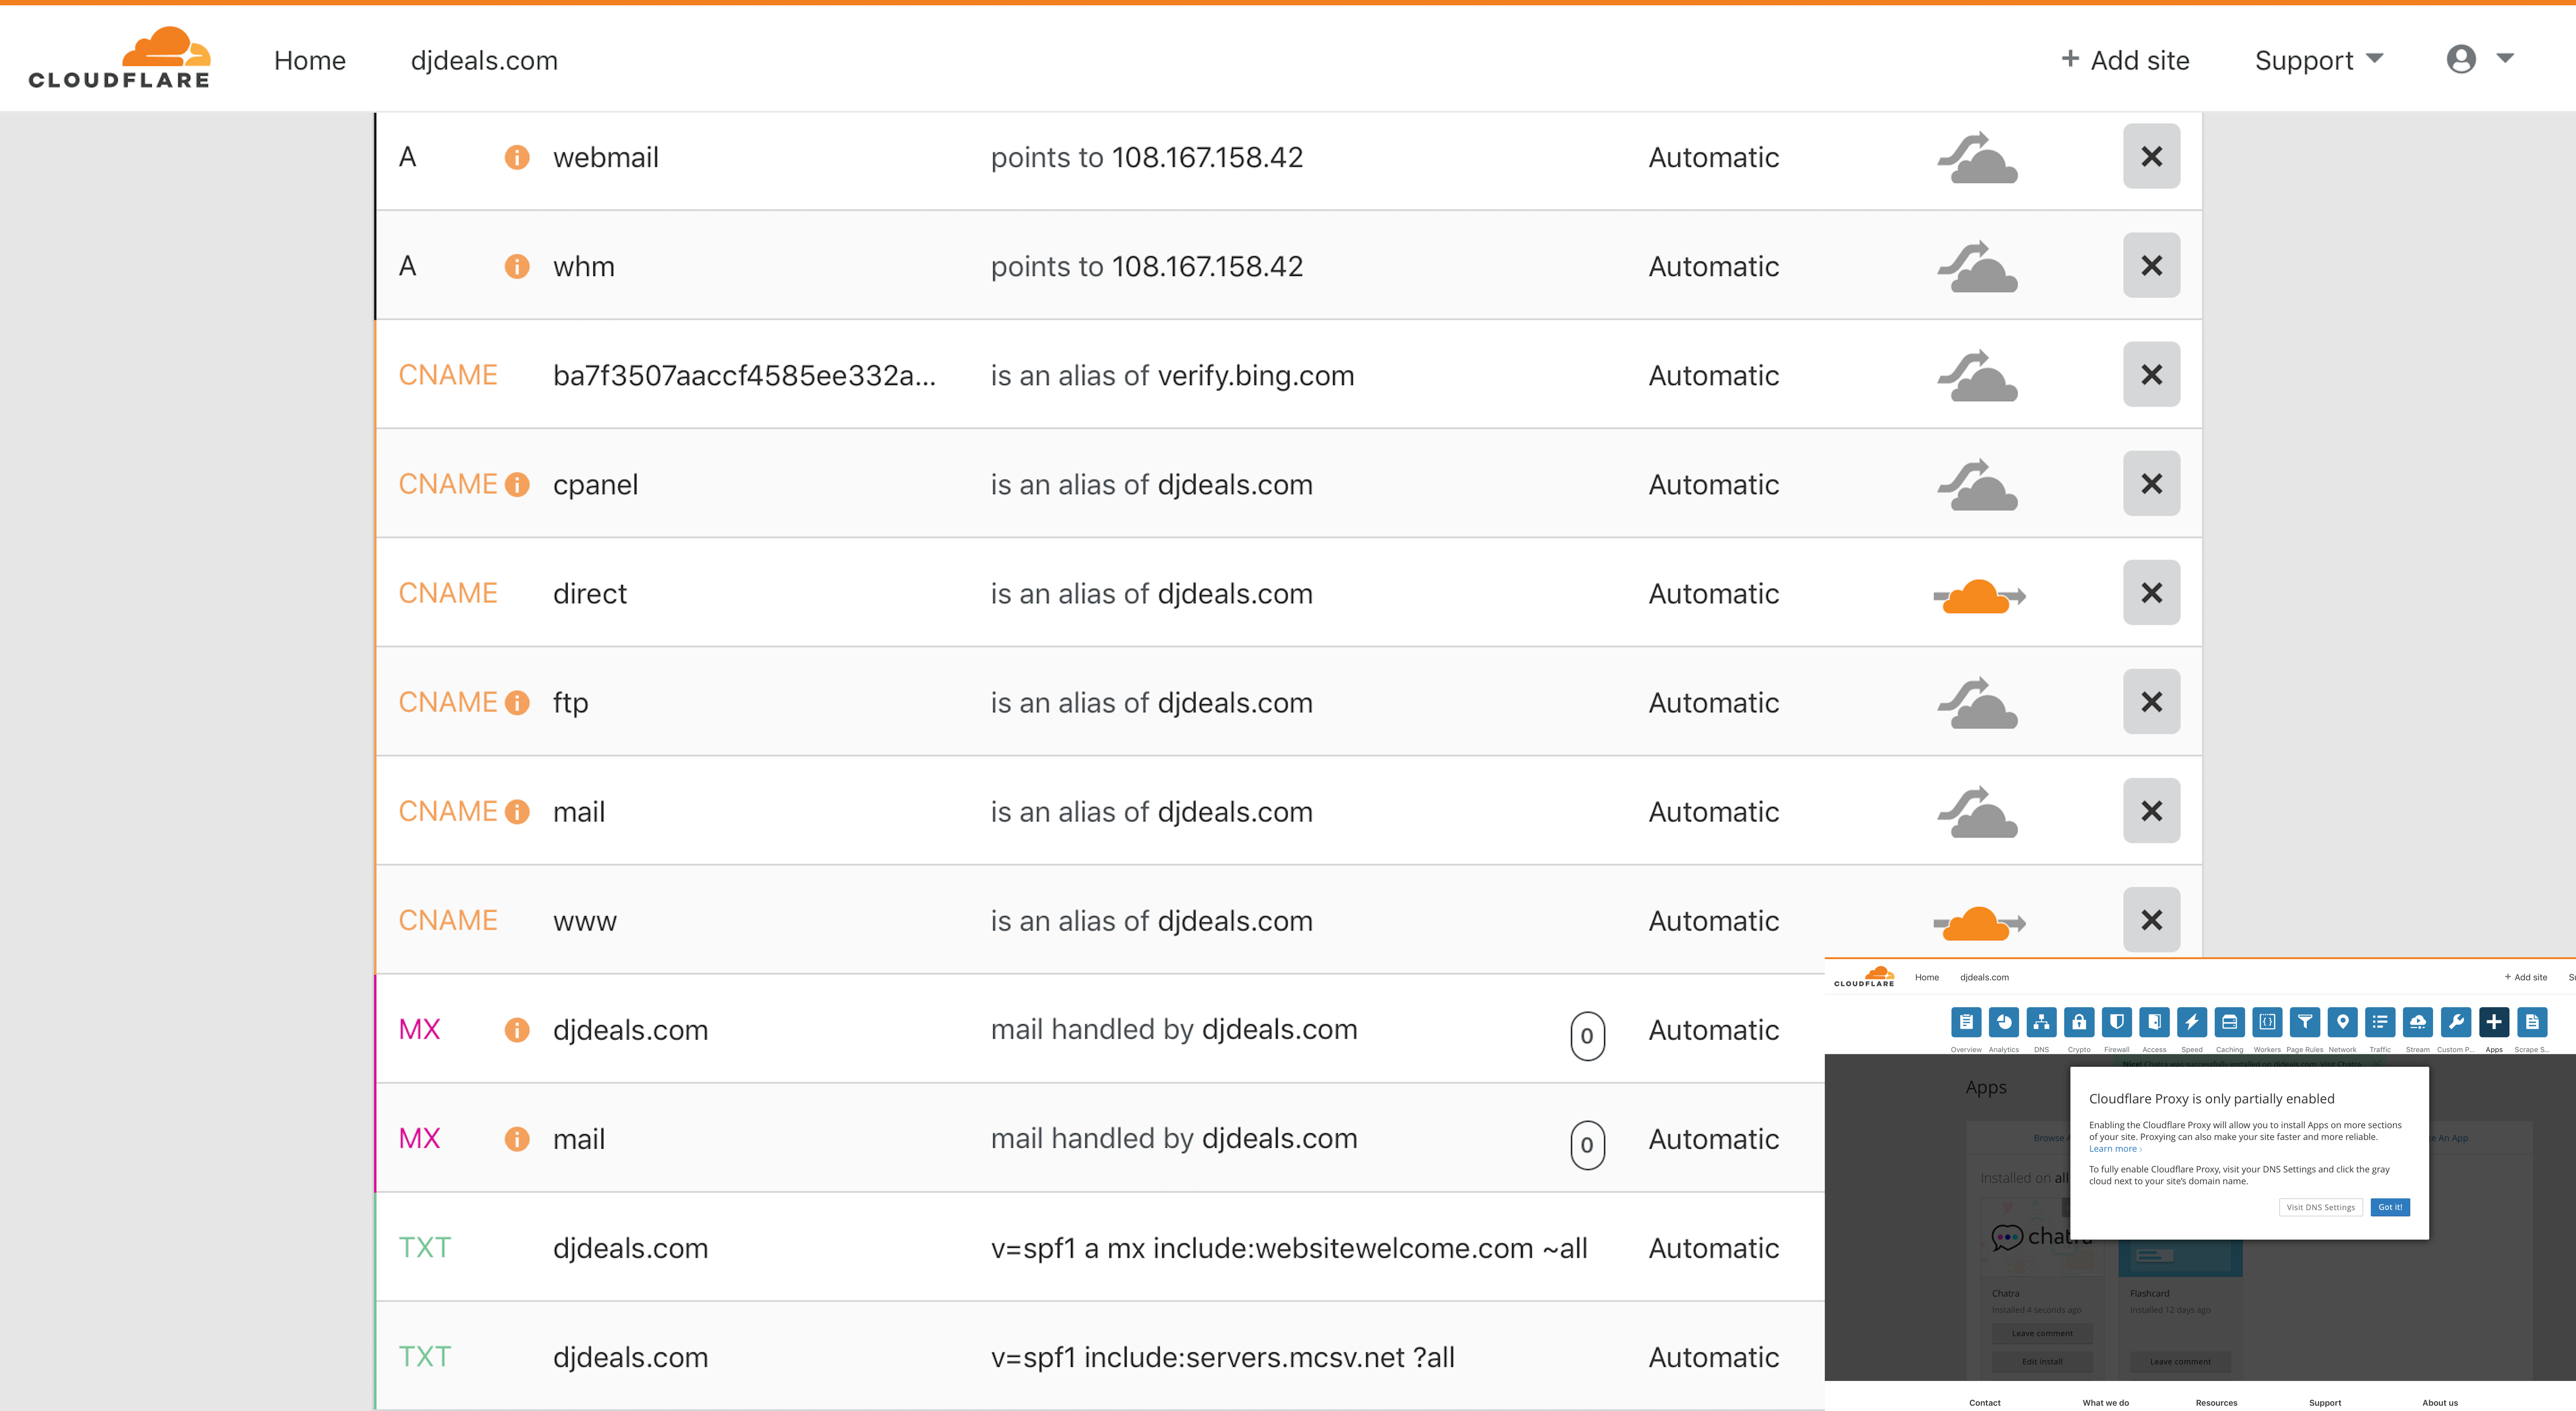This screenshot has width=2576, height=1411.
Task: Edit value 108.167.158.42 of webmail record
Action: pos(1207,157)
